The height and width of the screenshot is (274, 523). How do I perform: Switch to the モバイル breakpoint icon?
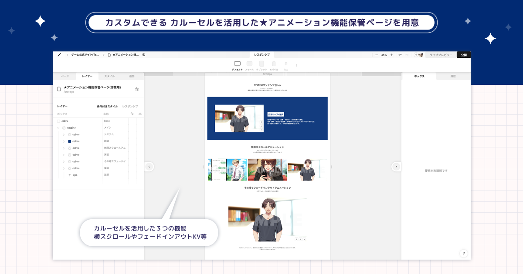[274, 63]
